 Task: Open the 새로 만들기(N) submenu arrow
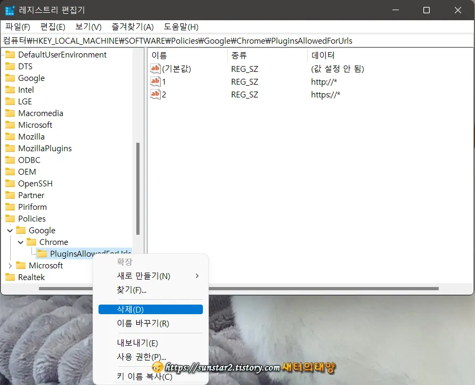coord(197,276)
